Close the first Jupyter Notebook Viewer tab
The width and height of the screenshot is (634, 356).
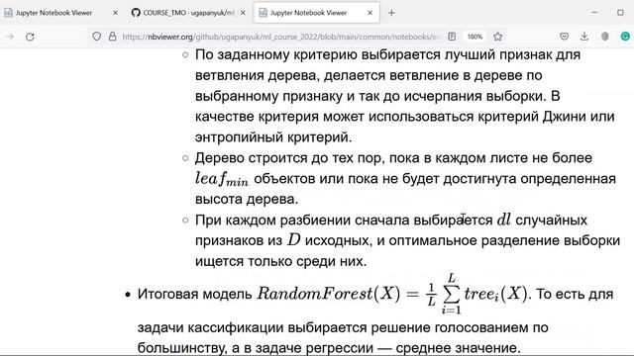115,13
